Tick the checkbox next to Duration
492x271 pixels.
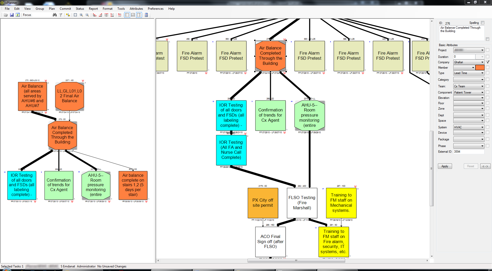pyautogui.click(x=488, y=57)
